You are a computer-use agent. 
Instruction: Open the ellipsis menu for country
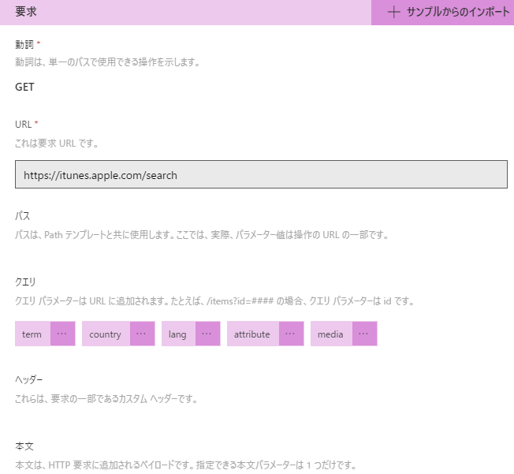142,334
